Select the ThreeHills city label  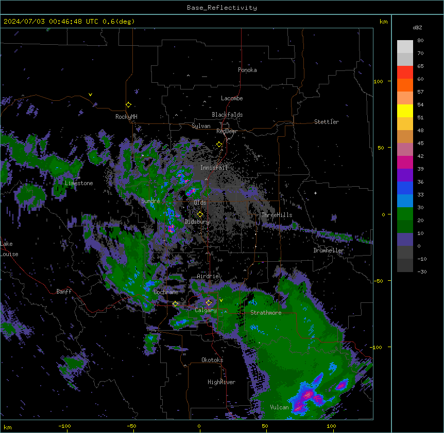click(277, 215)
